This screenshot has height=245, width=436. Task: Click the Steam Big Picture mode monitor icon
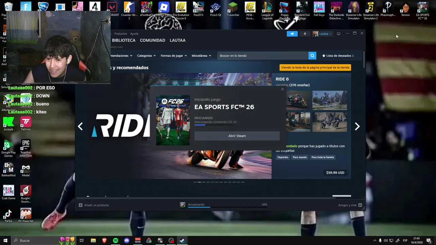point(339,34)
